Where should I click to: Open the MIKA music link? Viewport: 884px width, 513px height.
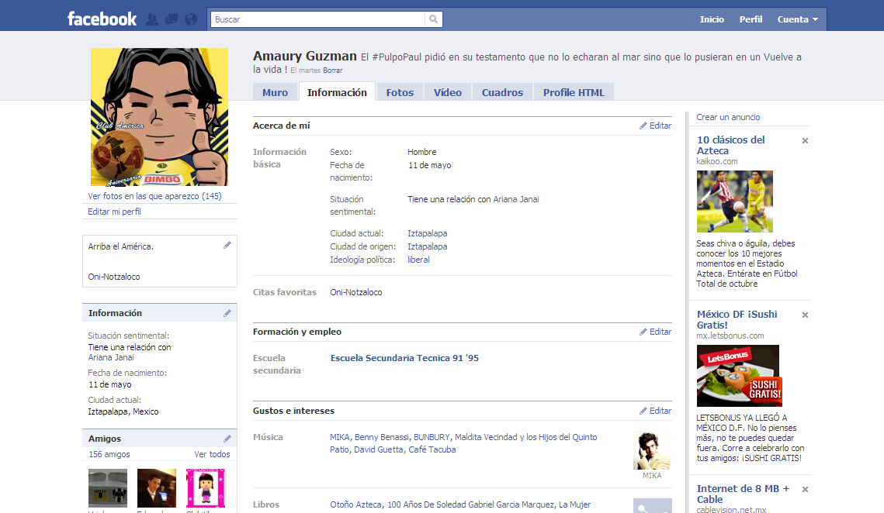click(x=339, y=437)
